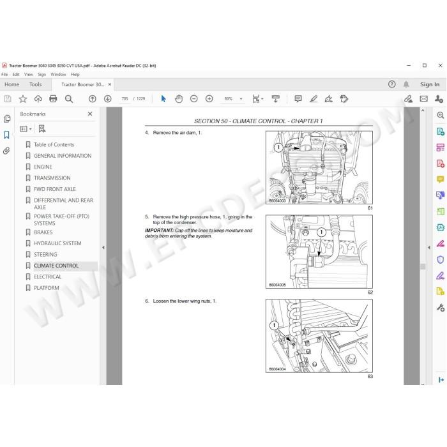Expand bookmark options dropdown menu
The height and width of the screenshot is (447, 447).
[x=26, y=129]
